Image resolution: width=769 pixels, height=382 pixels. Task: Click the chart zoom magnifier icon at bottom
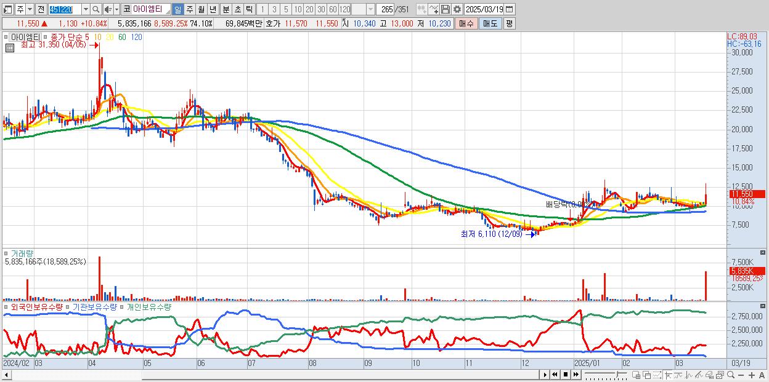(x=731, y=375)
